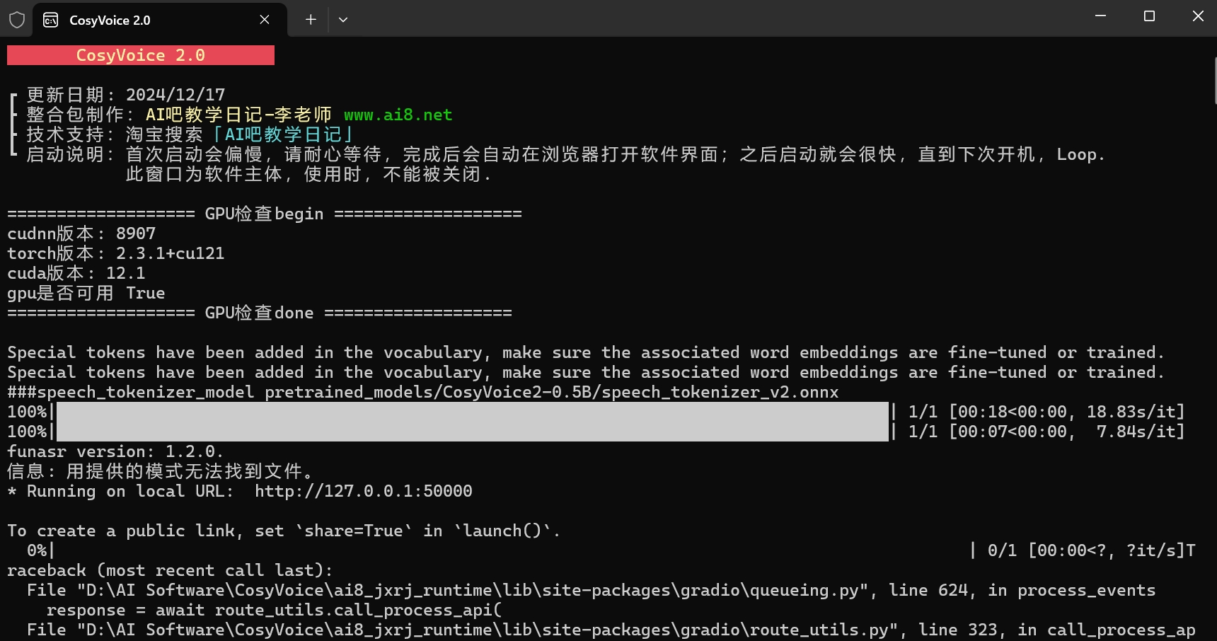Click the route_utils.py line 323 traceback line
This screenshot has width=1217, height=641.
pyautogui.click(x=611, y=630)
